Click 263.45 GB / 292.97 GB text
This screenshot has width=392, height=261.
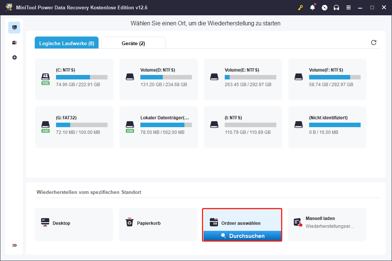pos(248,84)
